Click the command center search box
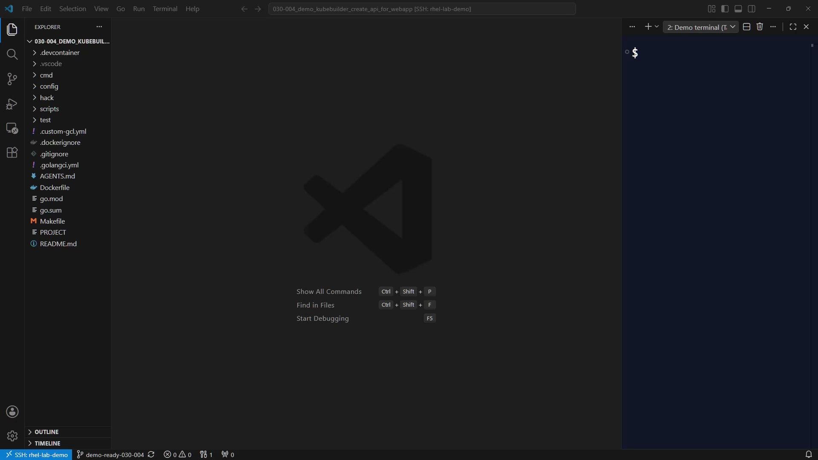This screenshot has height=460, width=818. click(x=422, y=9)
